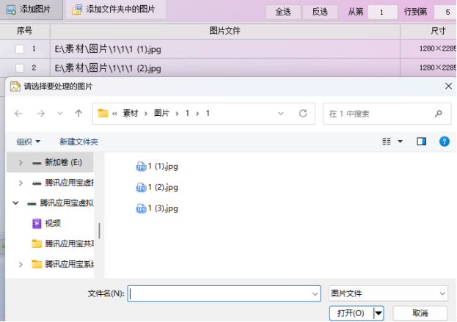Click the JPG icon of 1 (3).jpg
Image resolution: width=457 pixels, height=322 pixels.
[141, 208]
